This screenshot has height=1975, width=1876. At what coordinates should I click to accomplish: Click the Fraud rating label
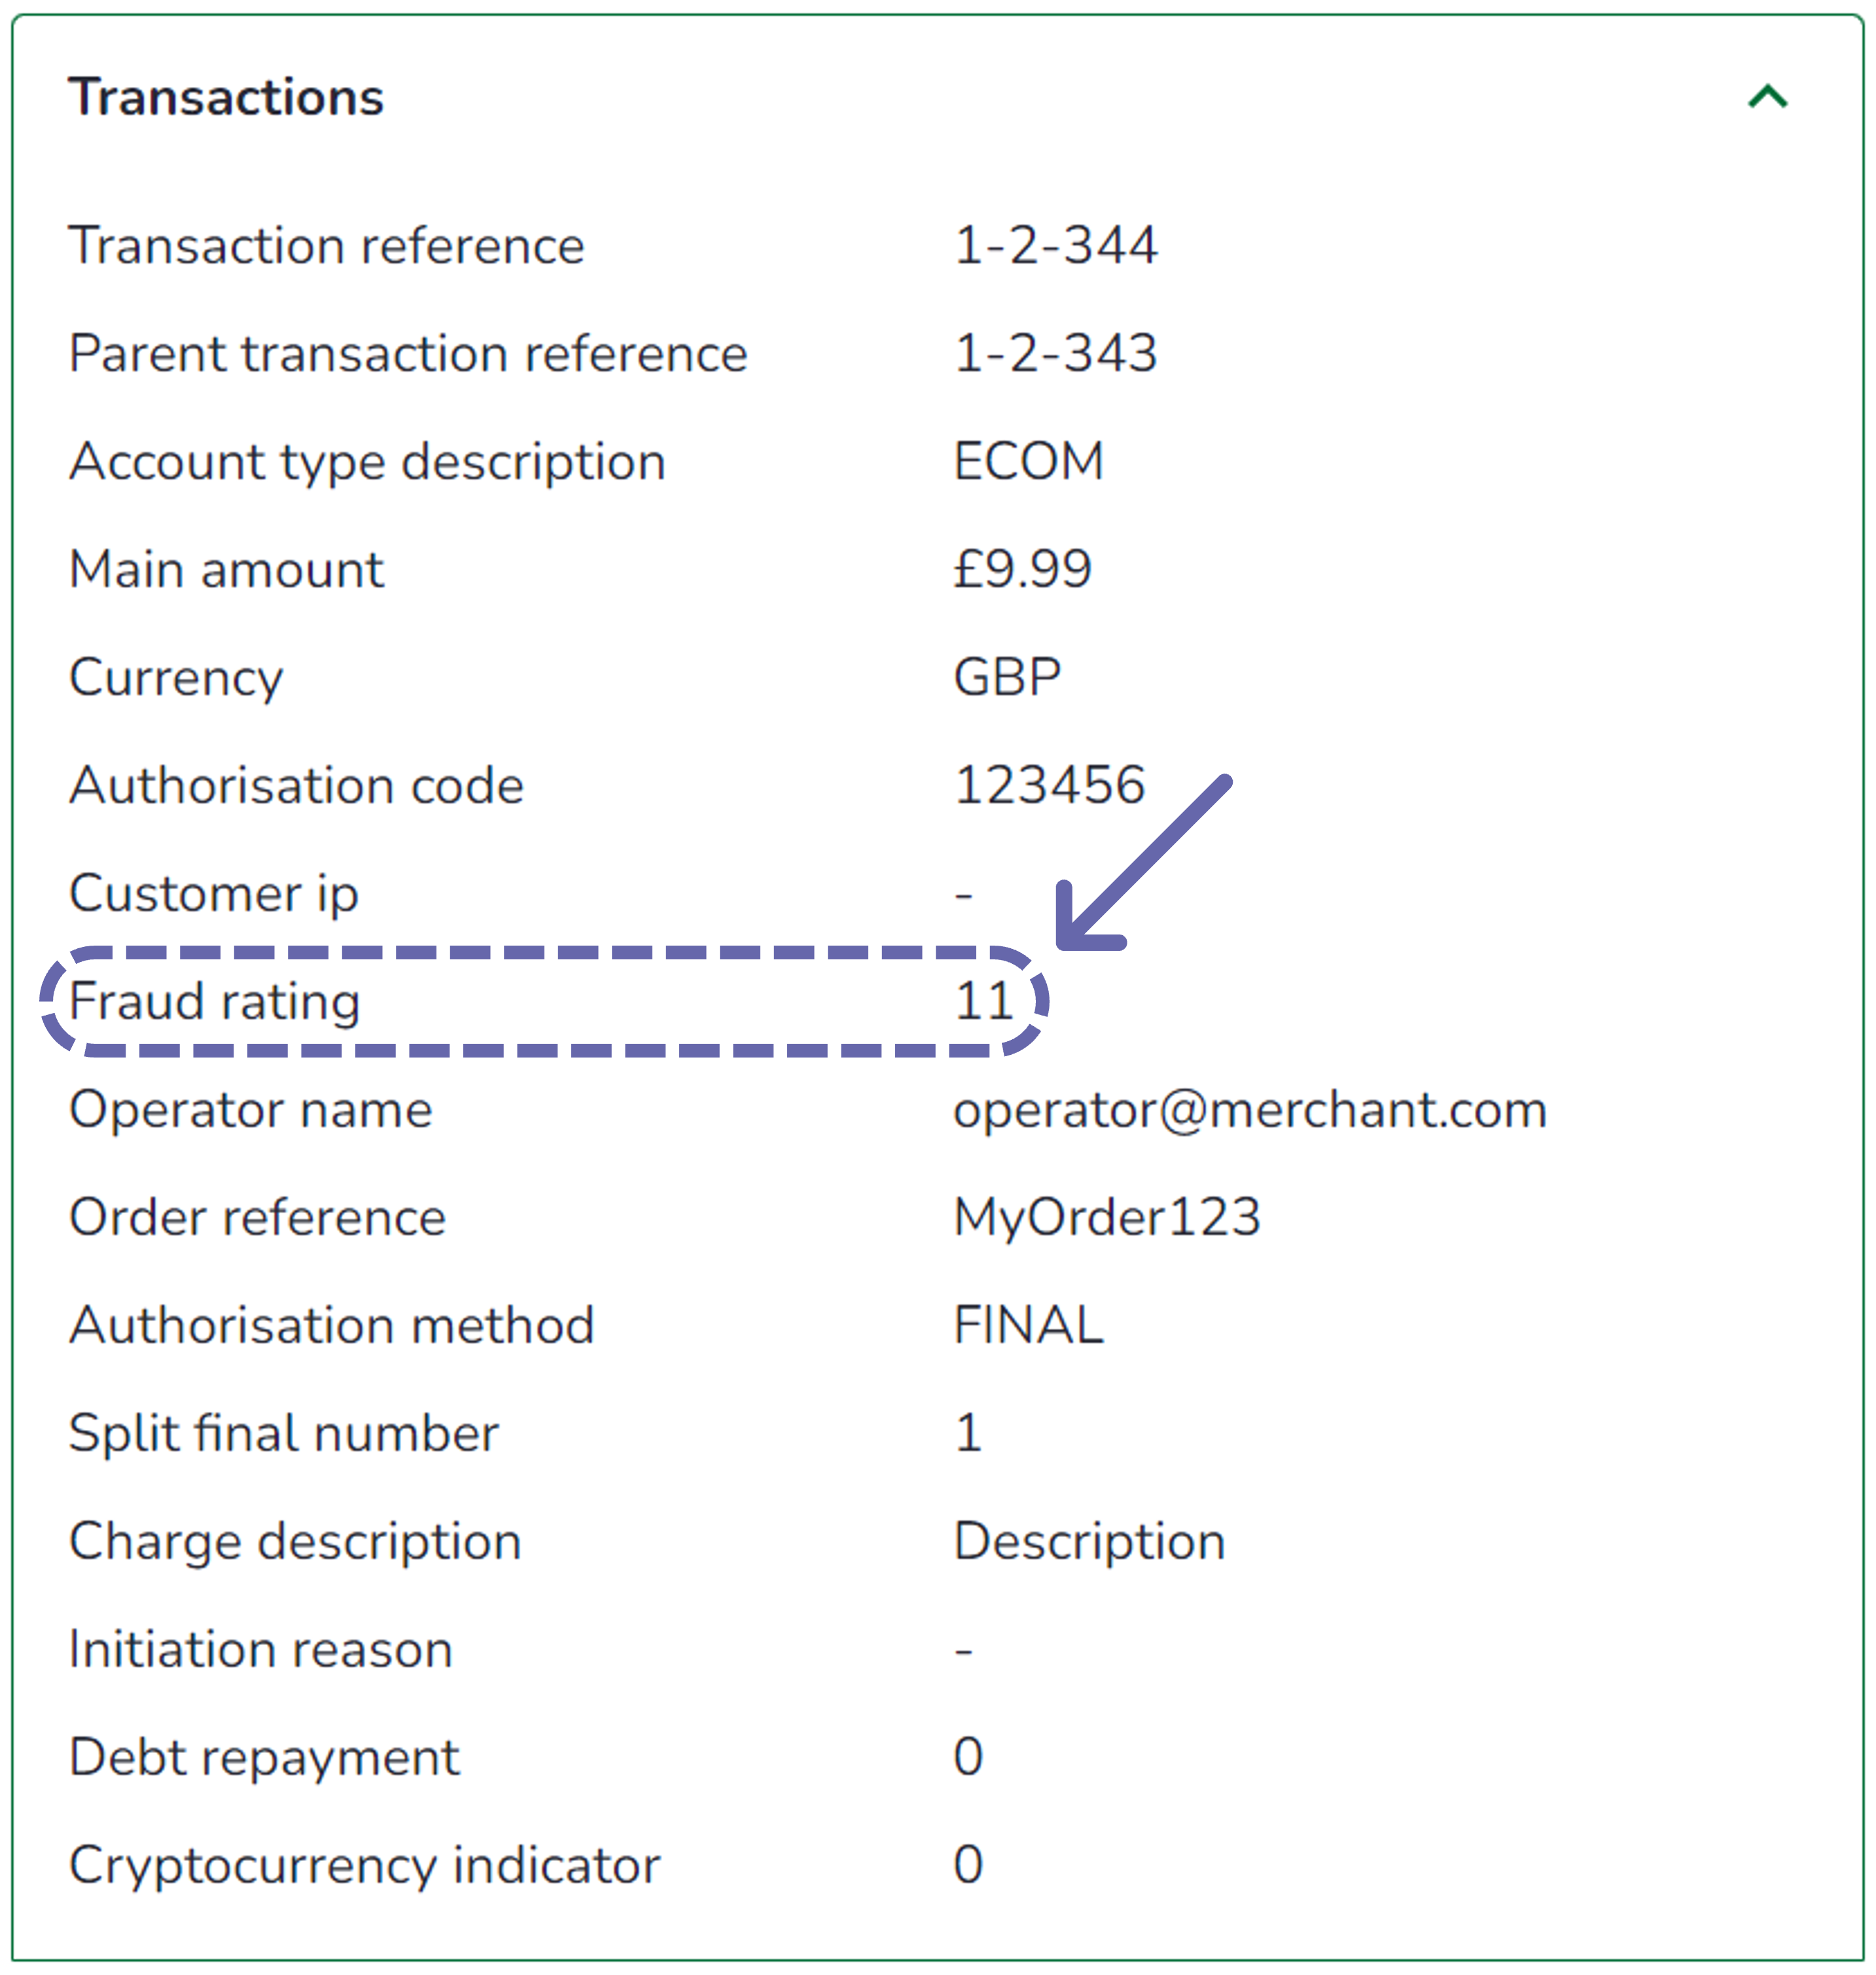[214, 1001]
